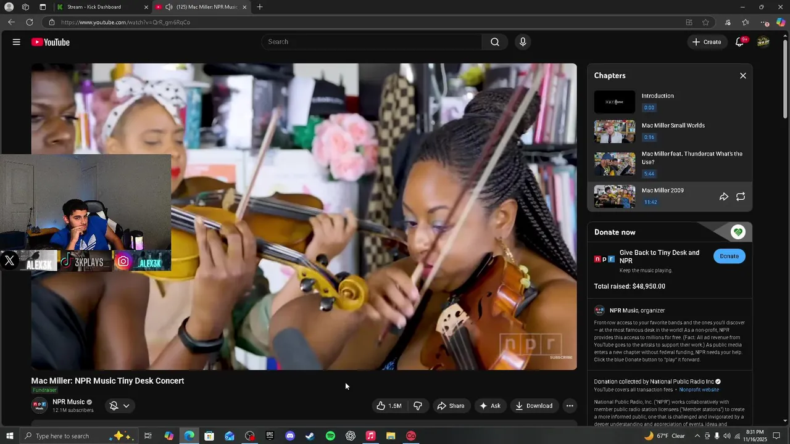Start voice search with the microphone icon
This screenshot has height=444, width=790.
pyautogui.click(x=523, y=42)
